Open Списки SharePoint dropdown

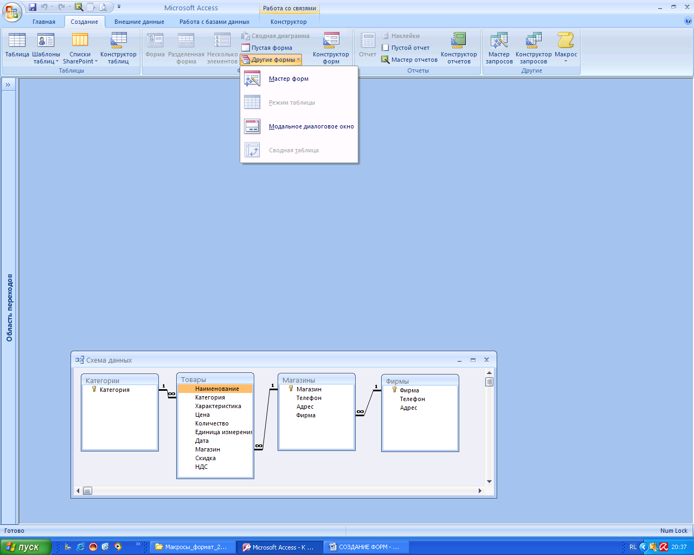tap(80, 48)
